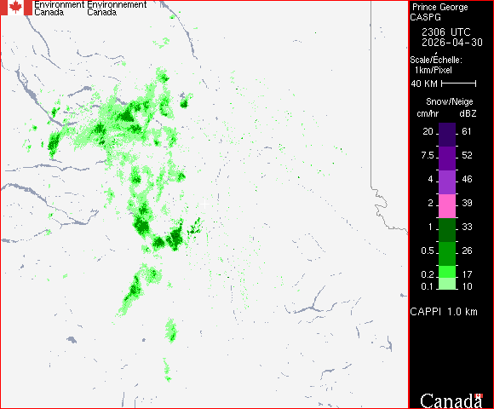Select the 26 dBZ green swatch

[447, 254]
